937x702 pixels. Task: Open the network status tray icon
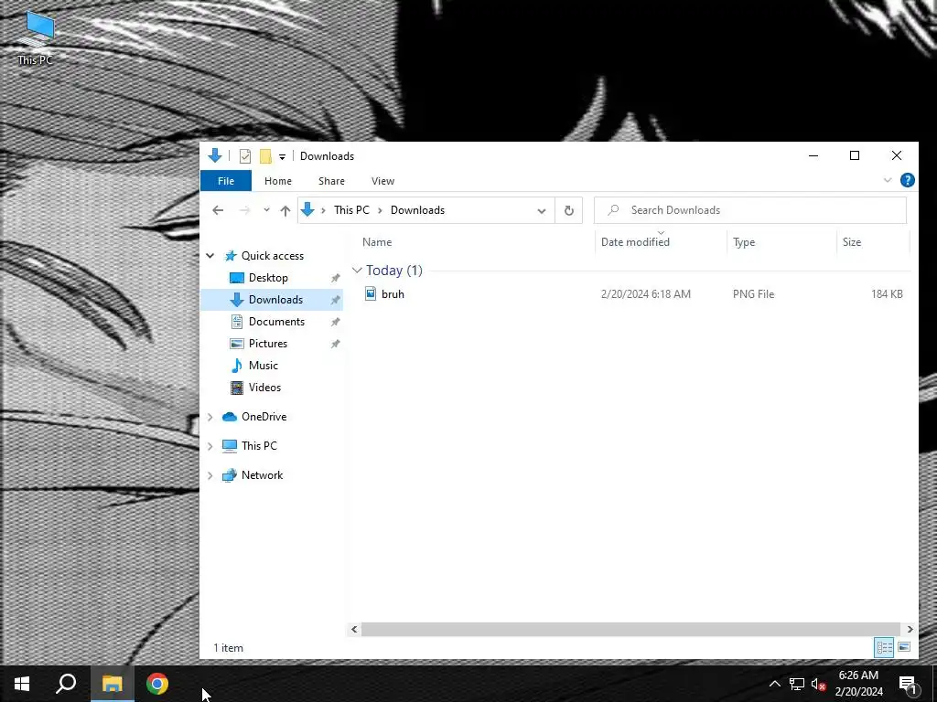[797, 684]
